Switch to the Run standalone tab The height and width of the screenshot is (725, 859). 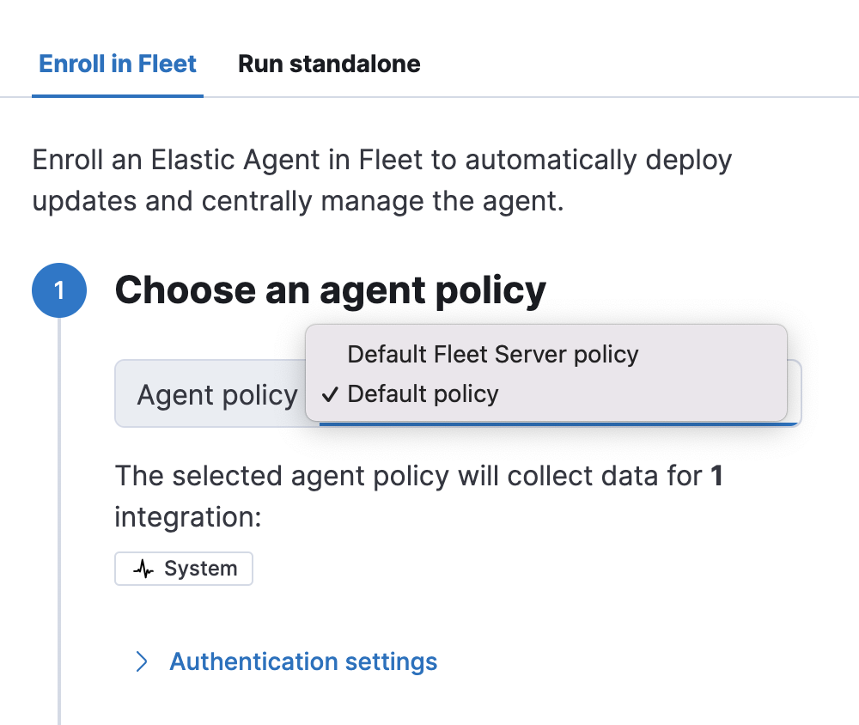coord(329,64)
